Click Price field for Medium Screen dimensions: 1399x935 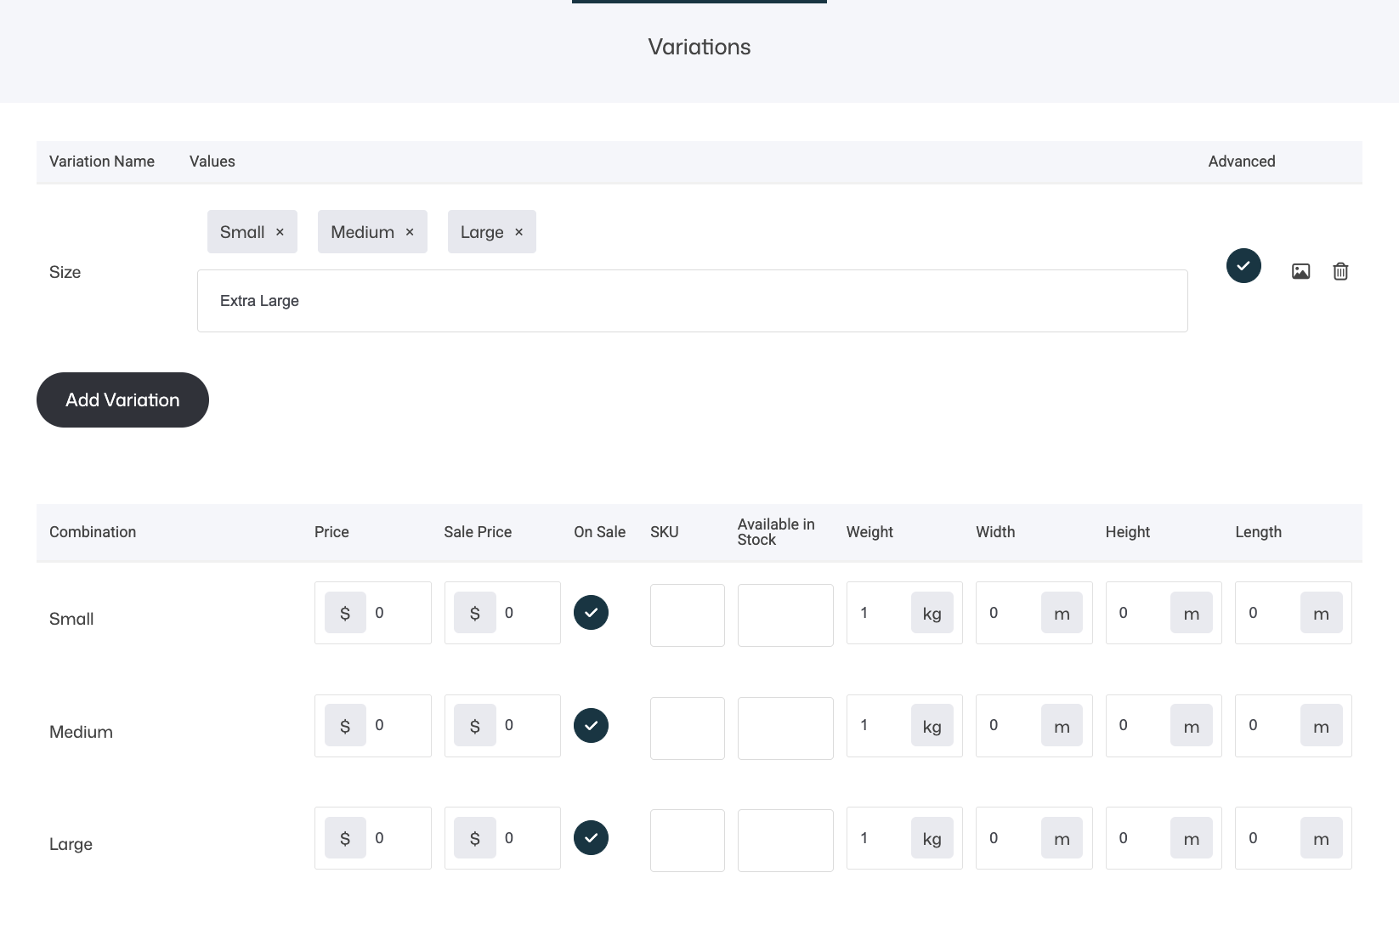pos(373,726)
